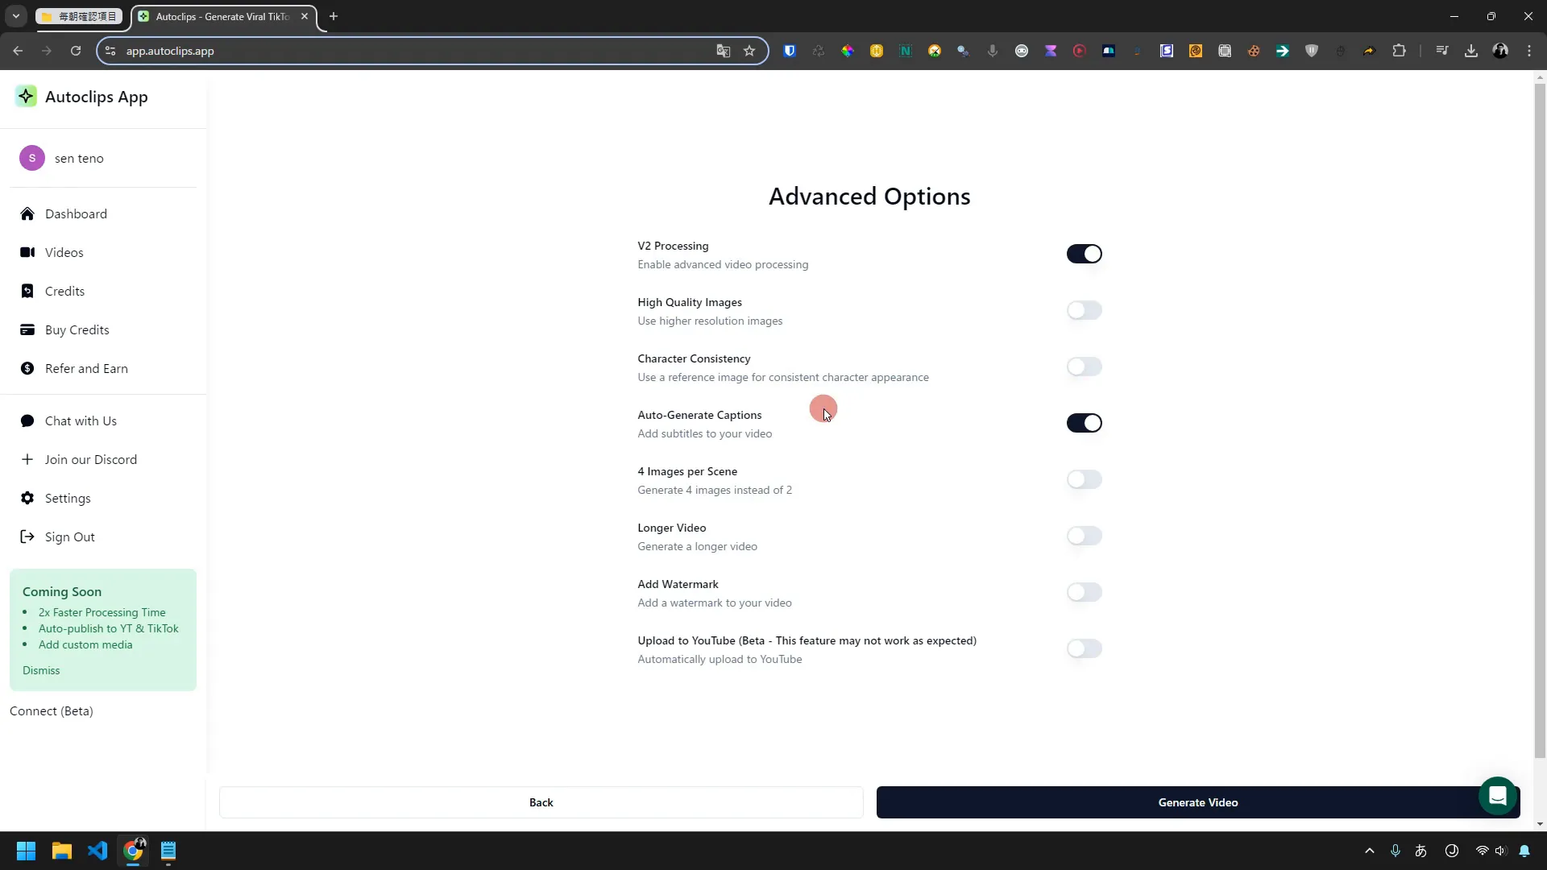The height and width of the screenshot is (870, 1547).
Task: Click the Autoclips App logo icon
Action: click(x=26, y=97)
